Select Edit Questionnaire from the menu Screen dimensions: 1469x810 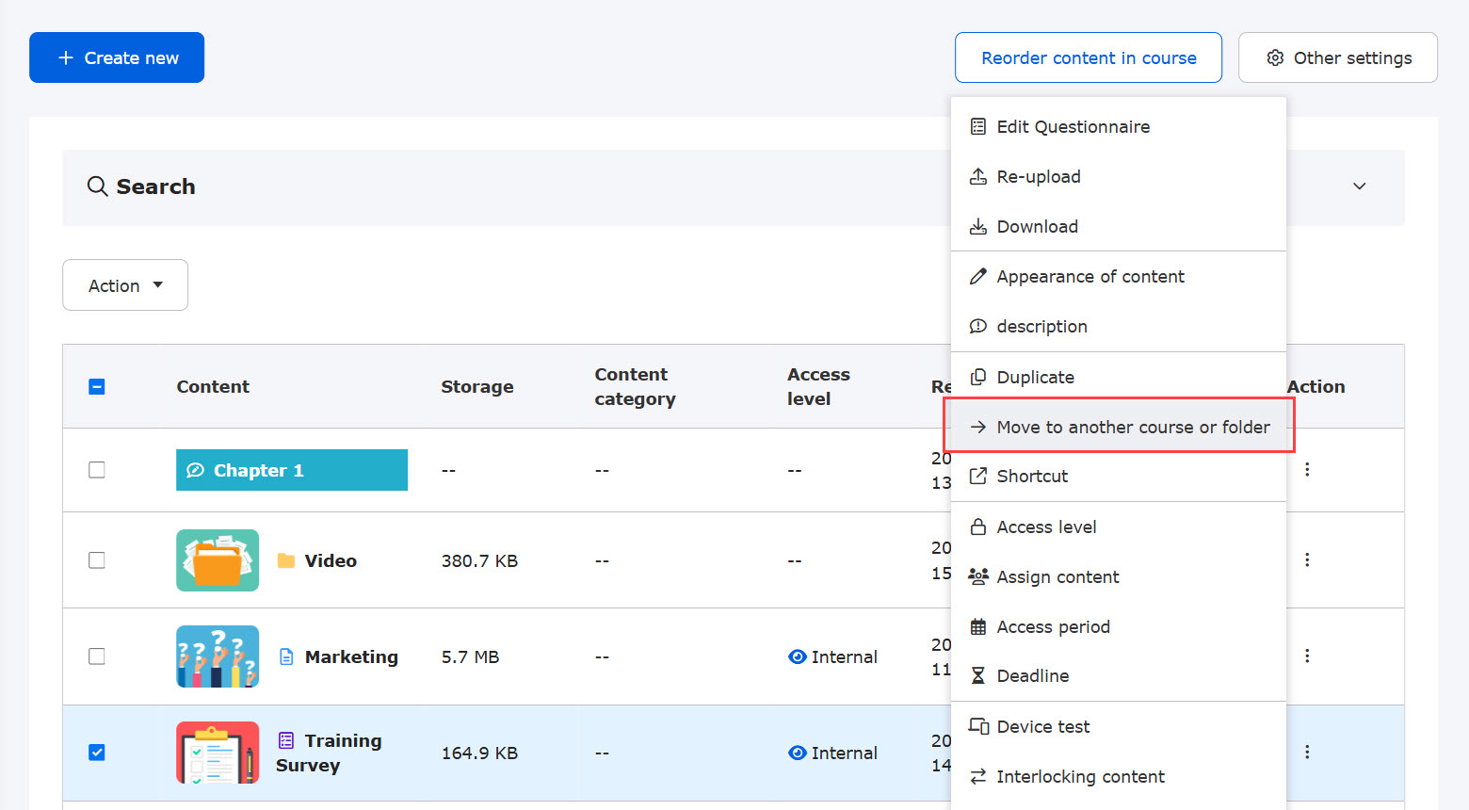click(1073, 127)
